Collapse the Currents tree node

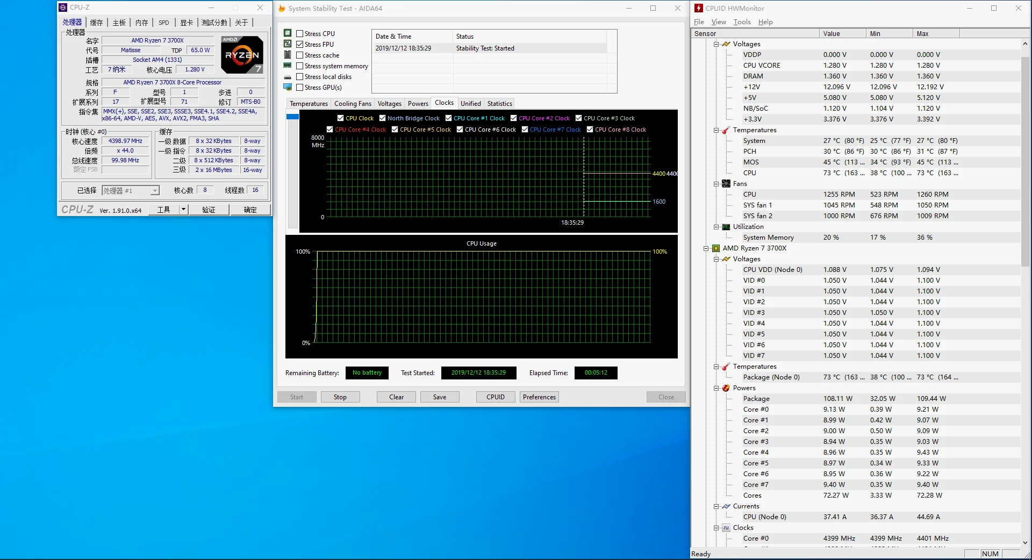point(716,506)
